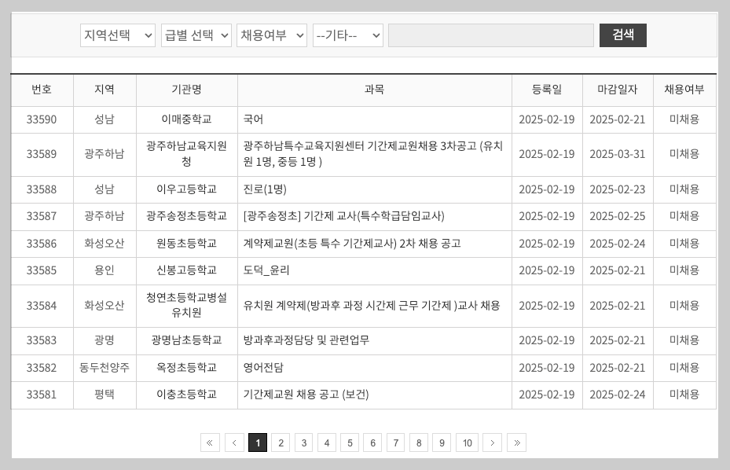Viewport: 730px width, 470px height.
Task: Click the 번호 column header
Action: coord(42,90)
